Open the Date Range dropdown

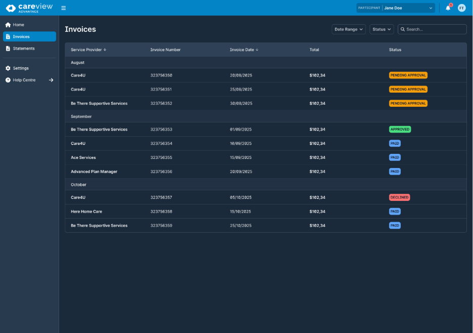click(349, 29)
